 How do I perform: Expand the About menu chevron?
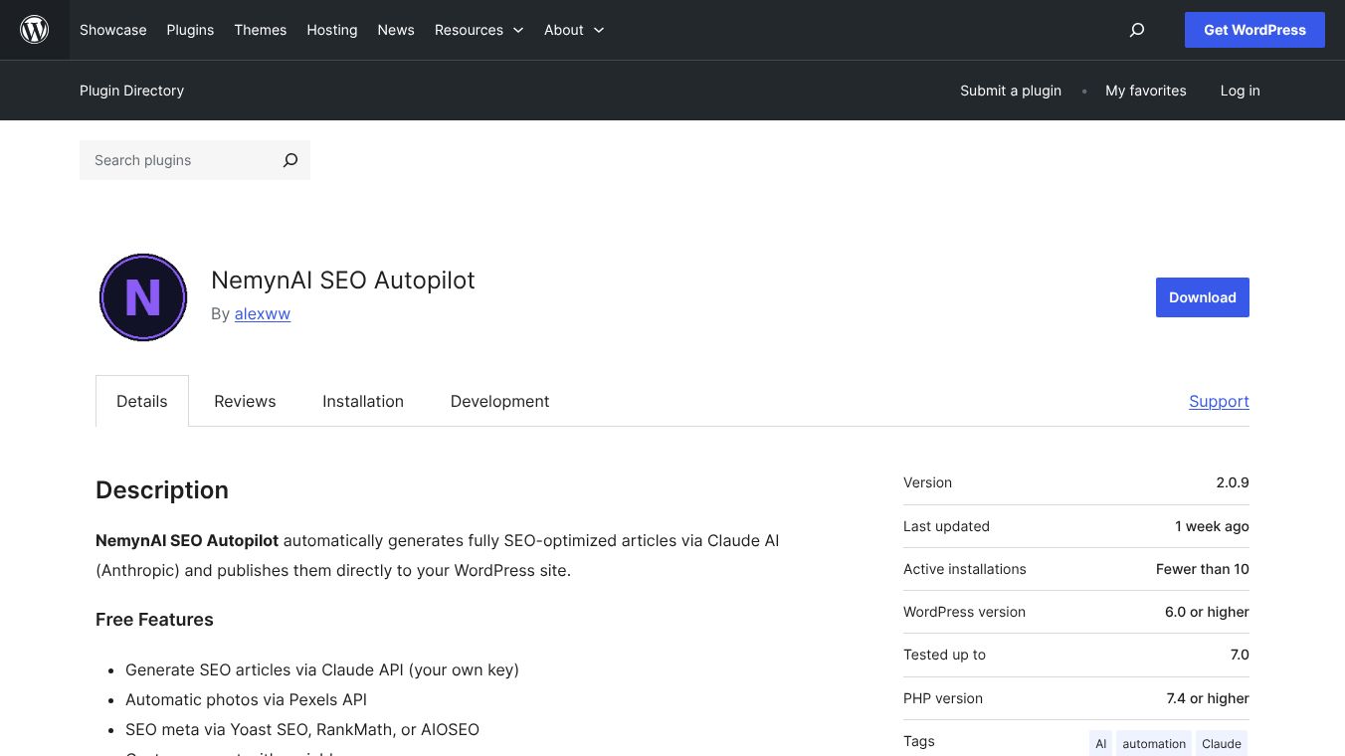coord(599,30)
